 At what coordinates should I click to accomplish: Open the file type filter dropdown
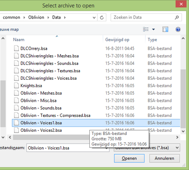coord(177,148)
